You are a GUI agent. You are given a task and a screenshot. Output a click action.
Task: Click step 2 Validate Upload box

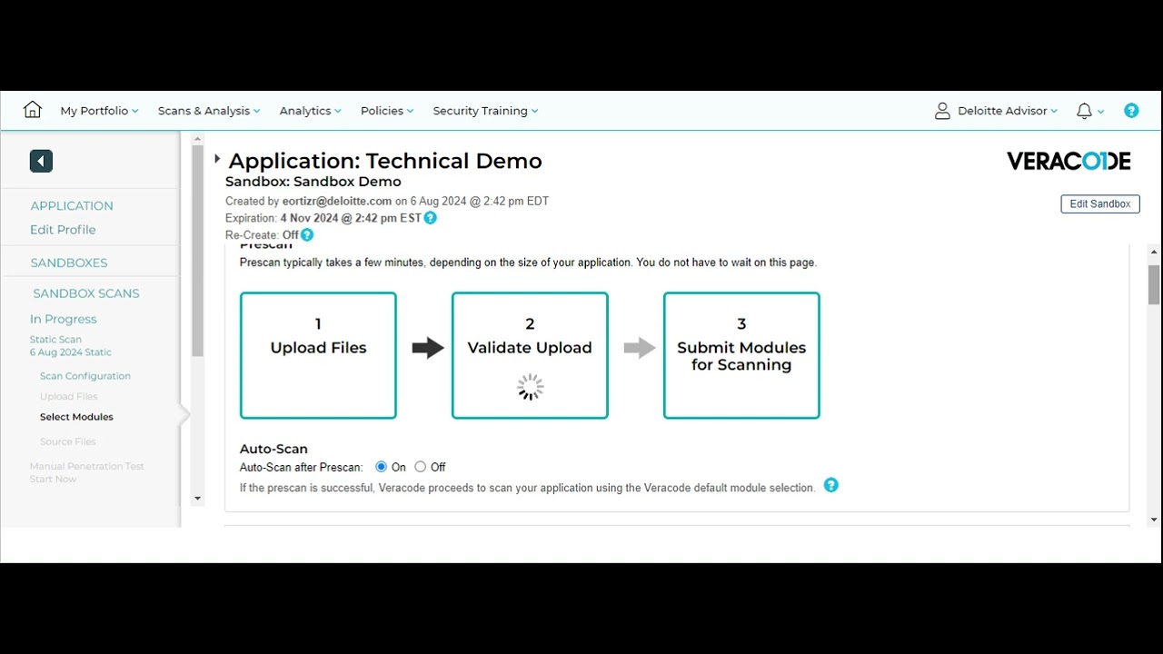click(x=530, y=355)
